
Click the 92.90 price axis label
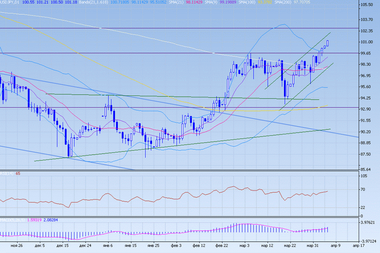point(366,109)
